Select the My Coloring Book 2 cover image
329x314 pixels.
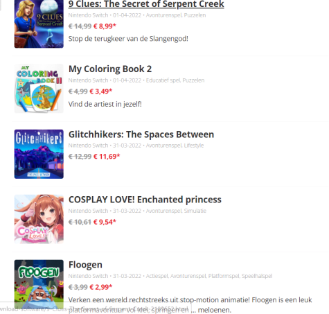pyautogui.click(x=39, y=89)
